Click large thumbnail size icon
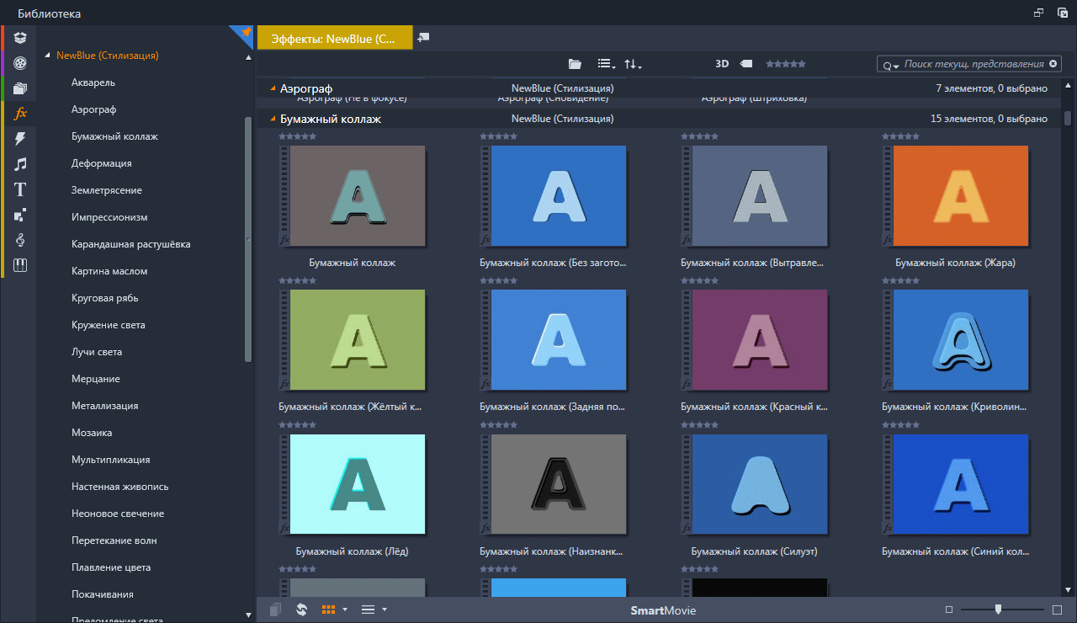This screenshot has height=623, width=1077. pos(1058,610)
